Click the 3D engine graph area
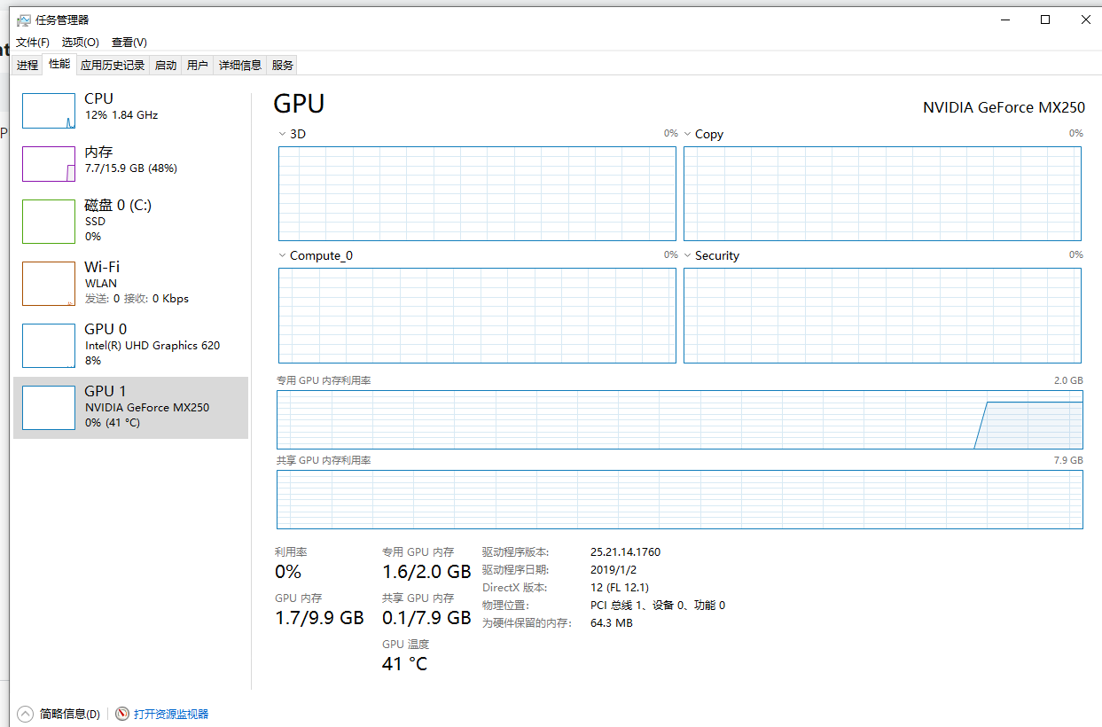Screen dimensions: 1102x727 coord(477,193)
